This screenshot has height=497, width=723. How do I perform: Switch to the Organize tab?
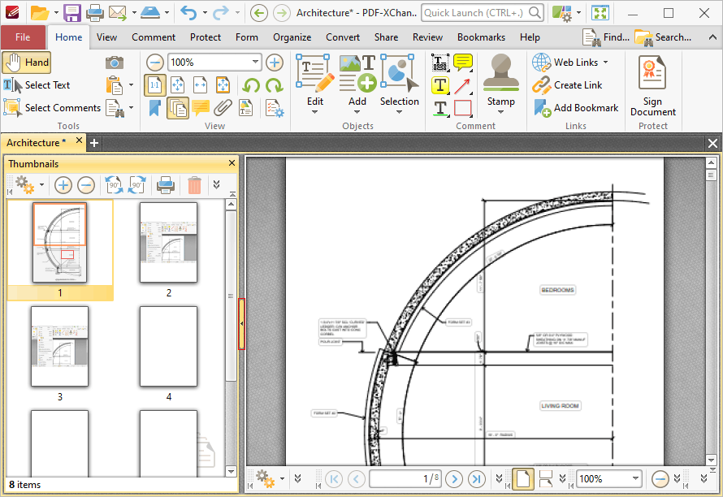pos(292,37)
